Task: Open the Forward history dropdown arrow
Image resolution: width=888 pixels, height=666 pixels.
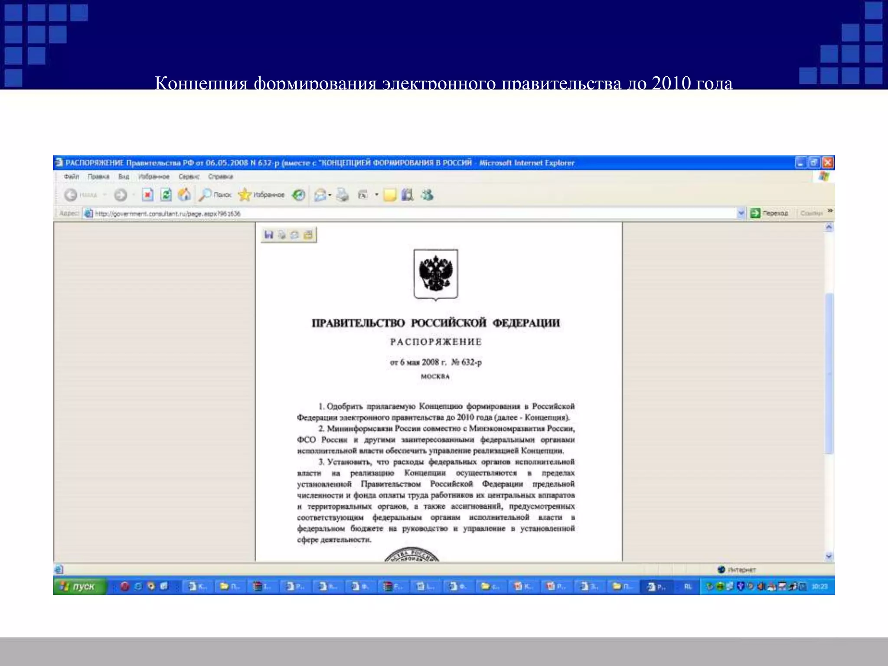Action: [133, 195]
